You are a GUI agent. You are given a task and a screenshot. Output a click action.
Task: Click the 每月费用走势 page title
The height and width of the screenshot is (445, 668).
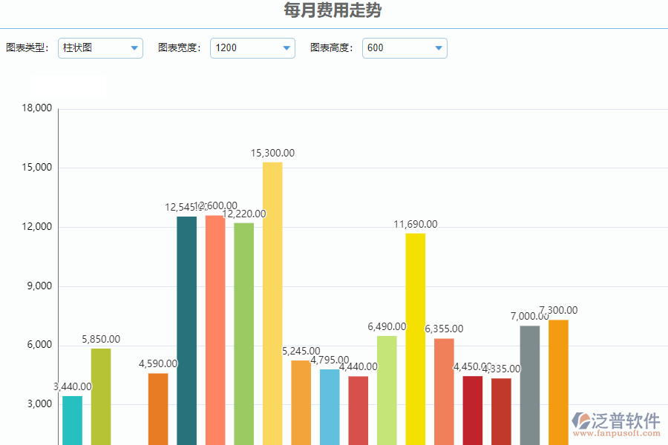(333, 10)
